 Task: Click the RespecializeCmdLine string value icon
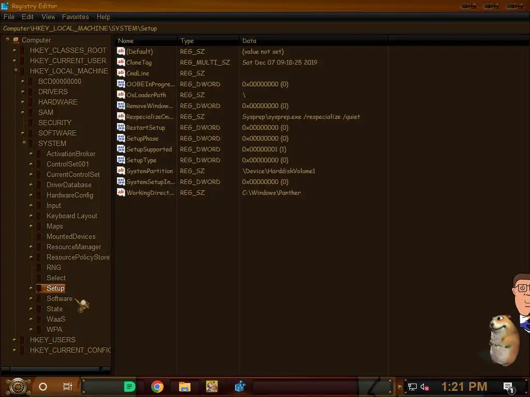click(x=121, y=116)
